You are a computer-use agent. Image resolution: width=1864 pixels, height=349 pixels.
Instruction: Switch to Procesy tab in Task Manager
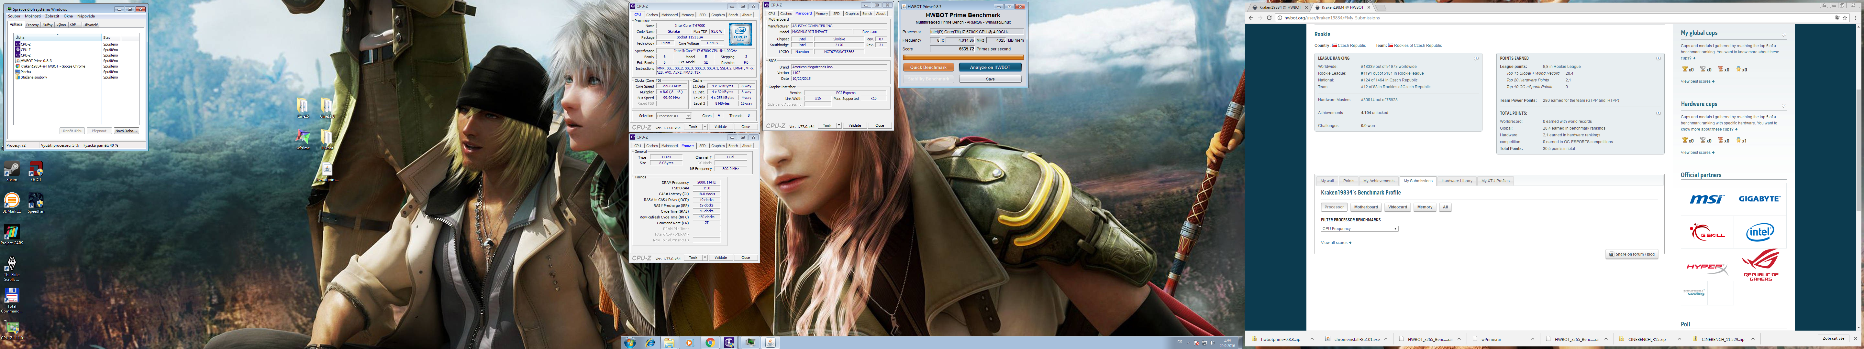(33, 25)
